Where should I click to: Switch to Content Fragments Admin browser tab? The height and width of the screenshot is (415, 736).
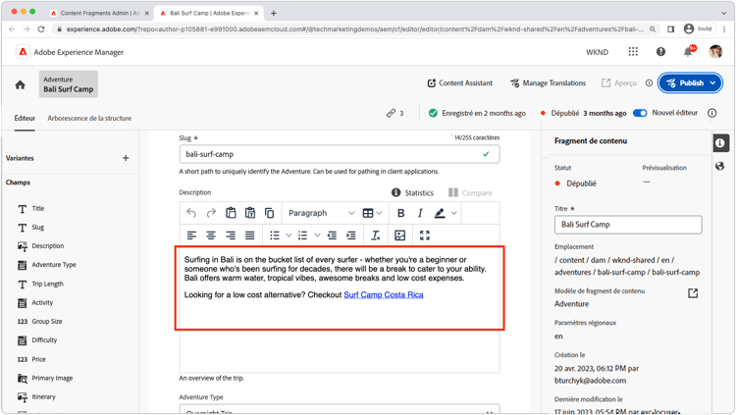coord(99,13)
